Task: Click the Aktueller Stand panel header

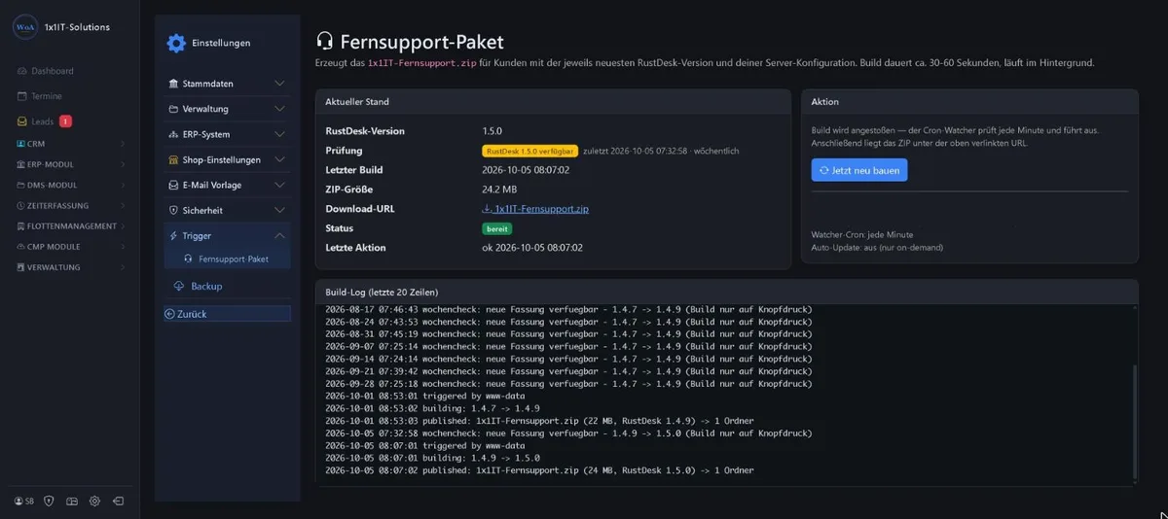Action: coord(553,102)
